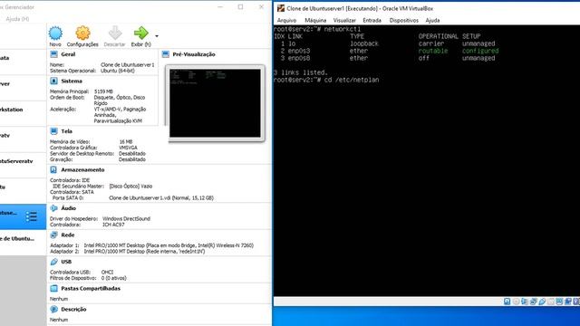The height and width of the screenshot is (326, 580).
Task: Click 'loopback' type in terminal output
Action: 364,43
